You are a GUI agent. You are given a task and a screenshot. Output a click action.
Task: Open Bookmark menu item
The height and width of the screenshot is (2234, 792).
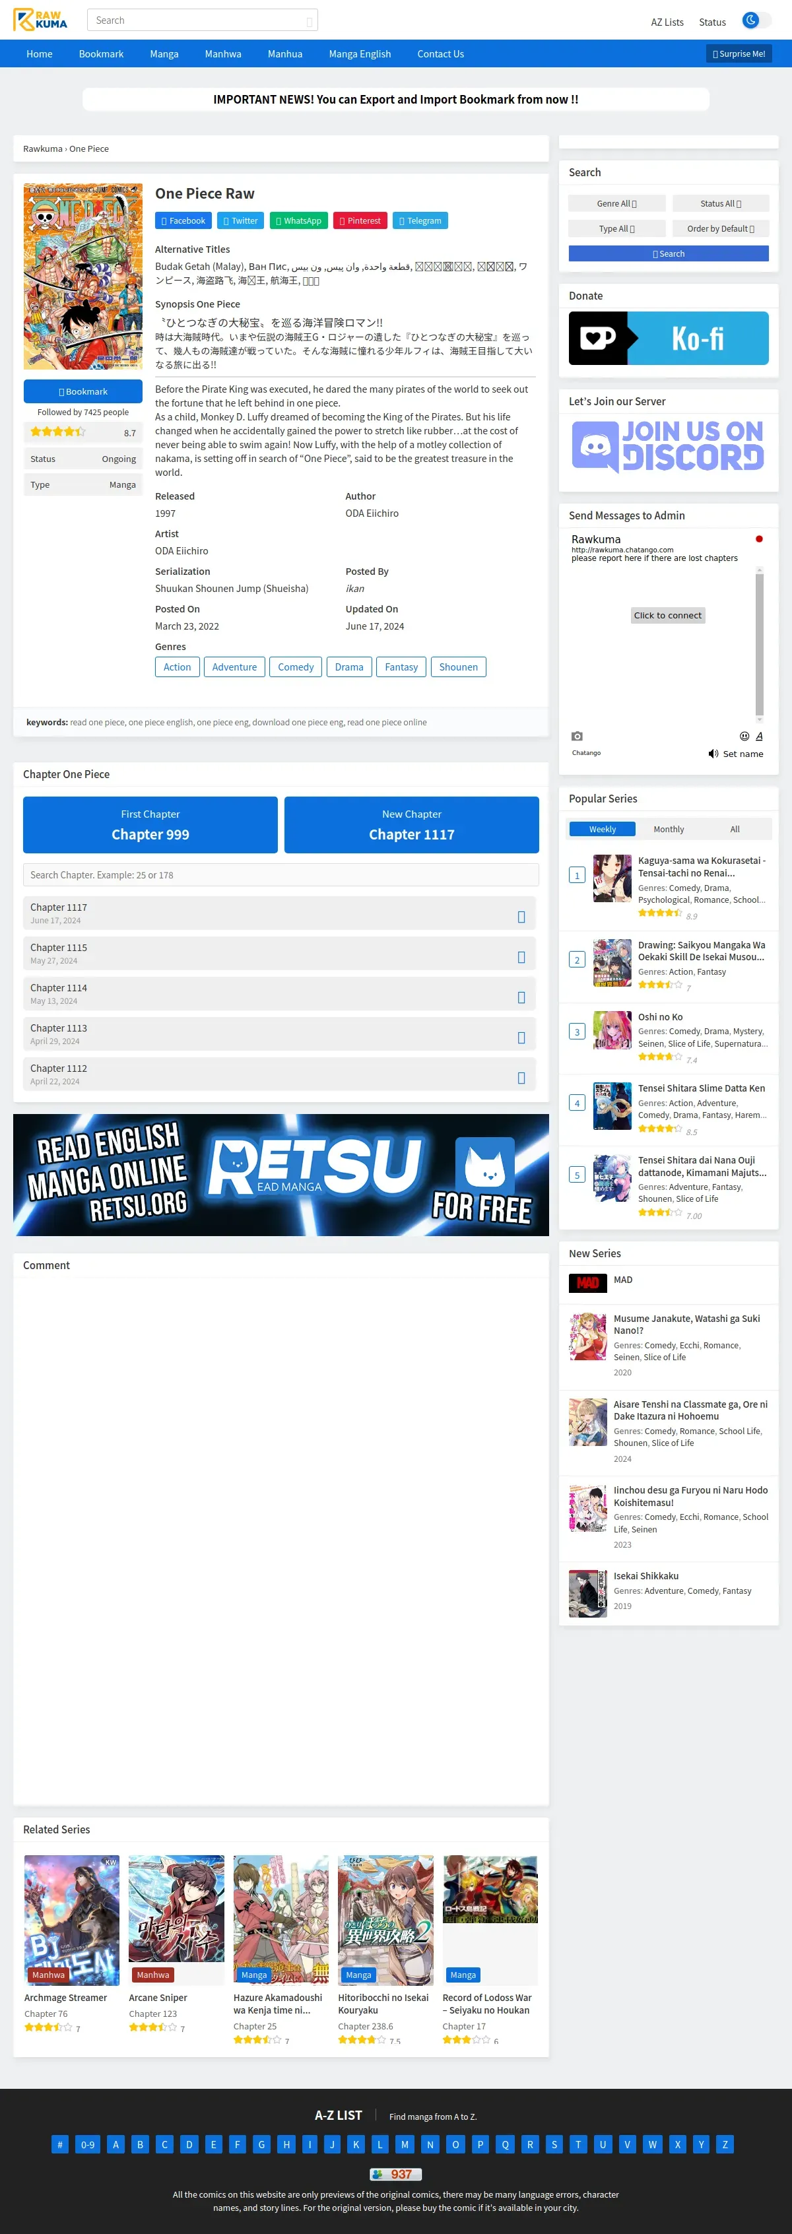100,53
